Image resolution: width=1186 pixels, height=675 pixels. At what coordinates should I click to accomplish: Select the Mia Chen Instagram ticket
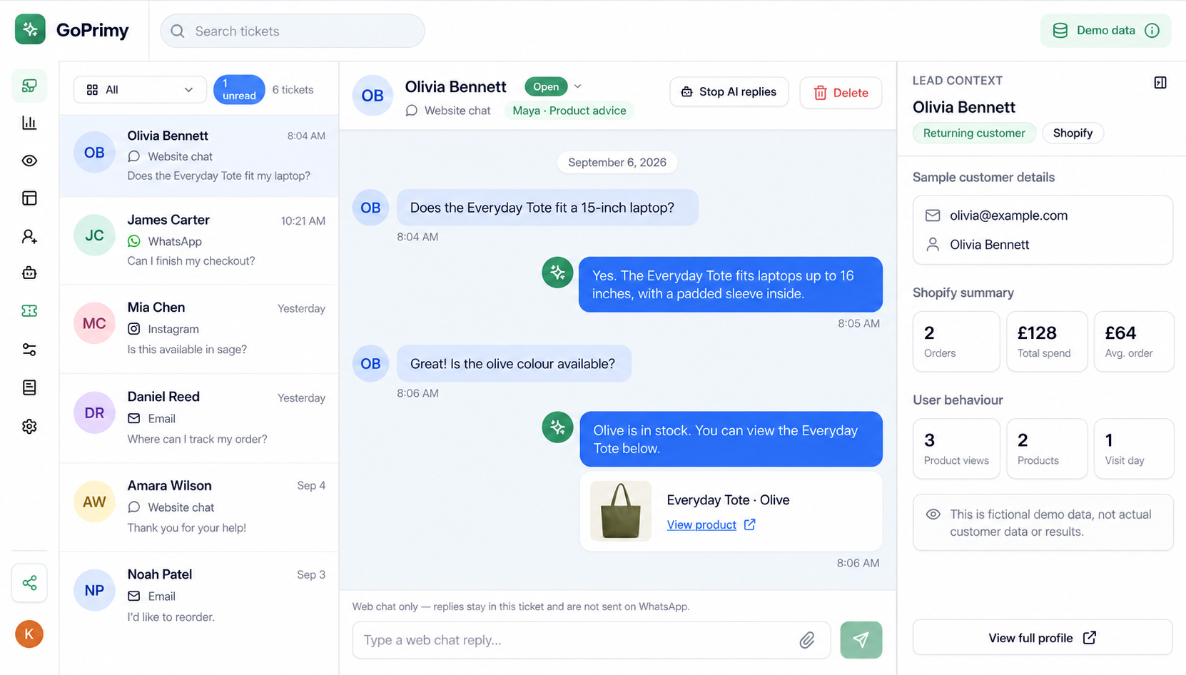[x=199, y=328]
